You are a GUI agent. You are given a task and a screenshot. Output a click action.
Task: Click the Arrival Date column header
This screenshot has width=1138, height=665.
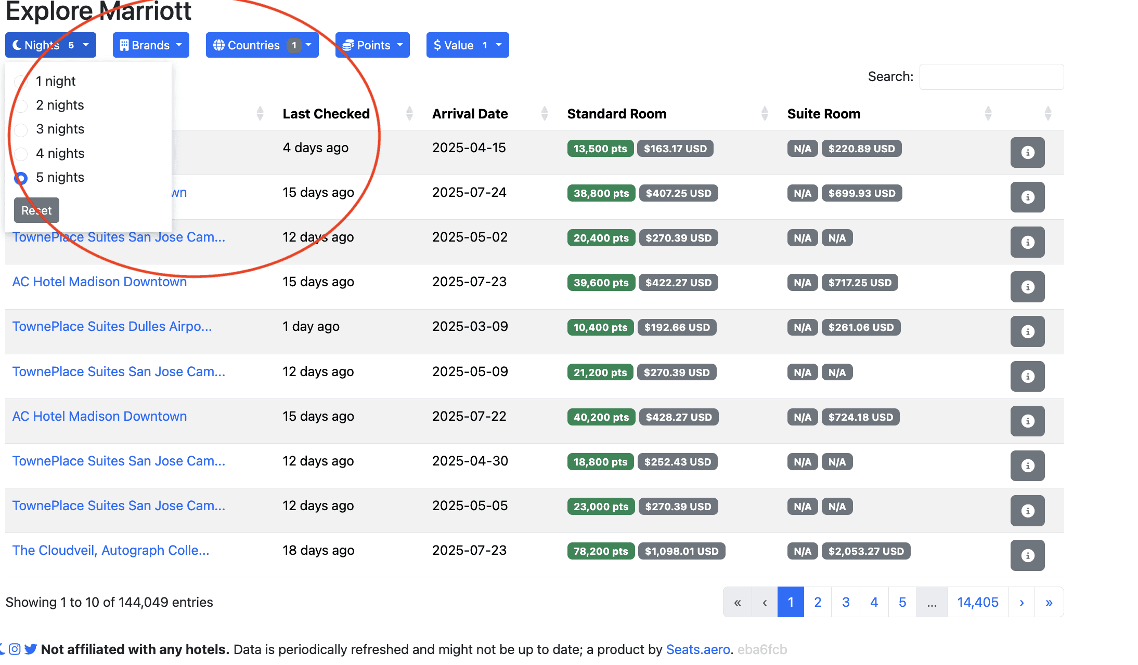pyautogui.click(x=470, y=114)
